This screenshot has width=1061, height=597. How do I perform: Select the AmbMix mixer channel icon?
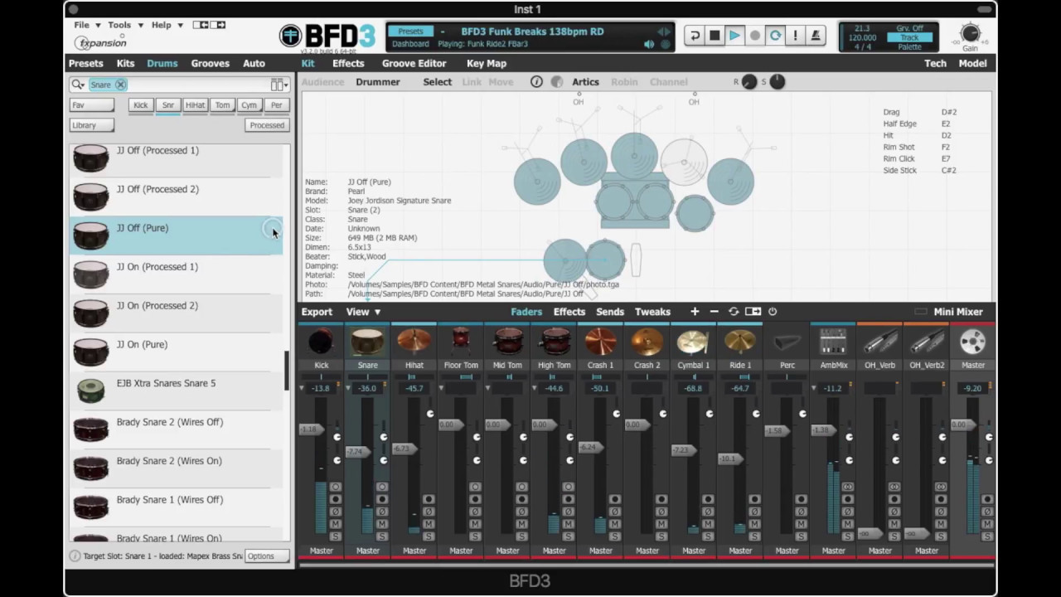pos(833,342)
